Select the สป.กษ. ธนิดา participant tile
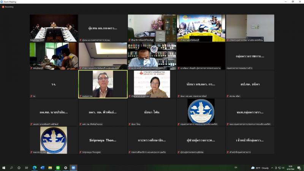 click(250, 84)
